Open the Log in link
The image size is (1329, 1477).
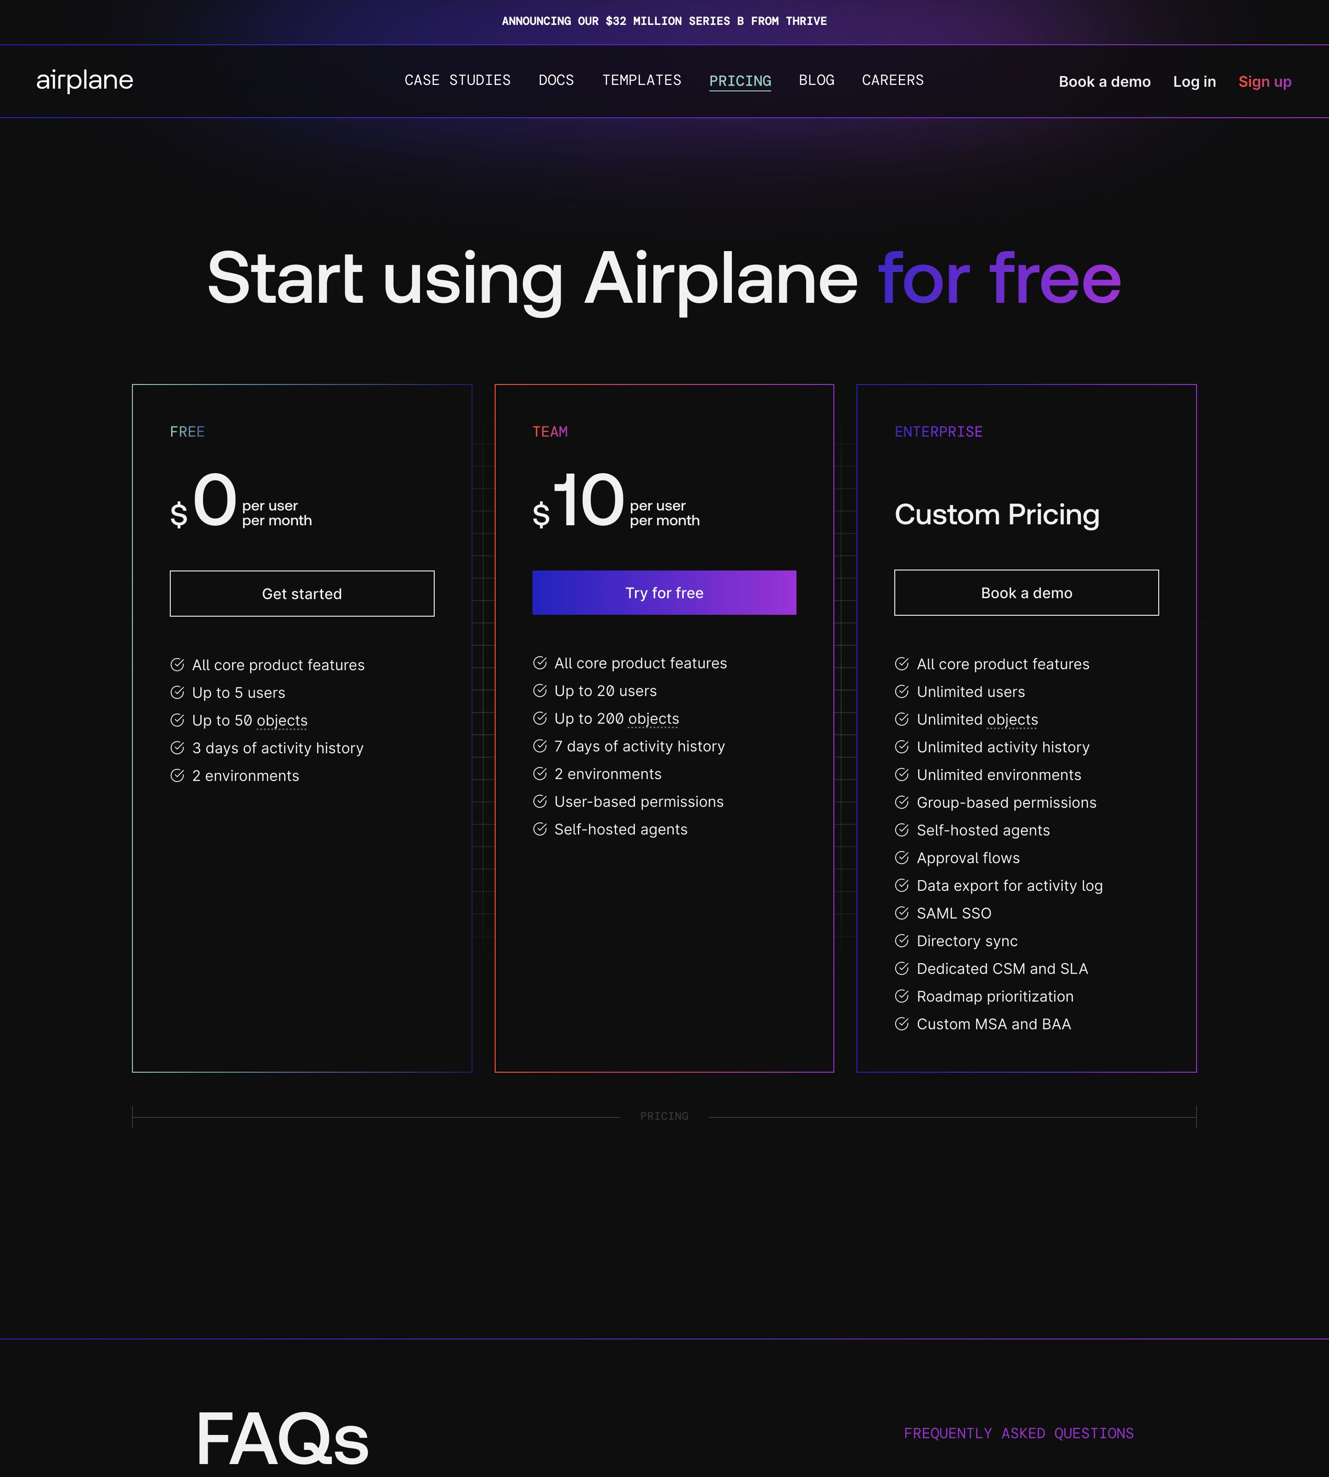tap(1195, 82)
